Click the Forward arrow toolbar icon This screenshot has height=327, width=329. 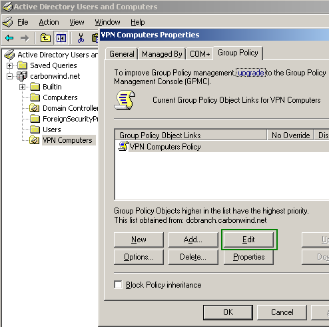(x=25, y=38)
